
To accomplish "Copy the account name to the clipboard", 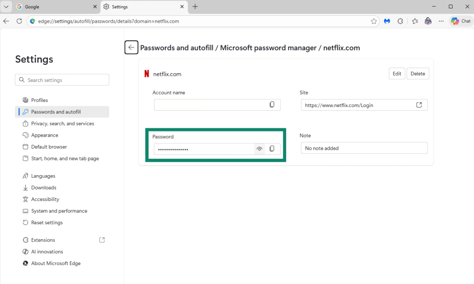I will 272,105.
